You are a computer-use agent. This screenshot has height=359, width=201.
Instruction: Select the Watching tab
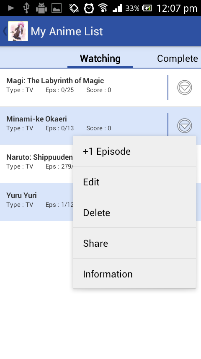click(100, 58)
